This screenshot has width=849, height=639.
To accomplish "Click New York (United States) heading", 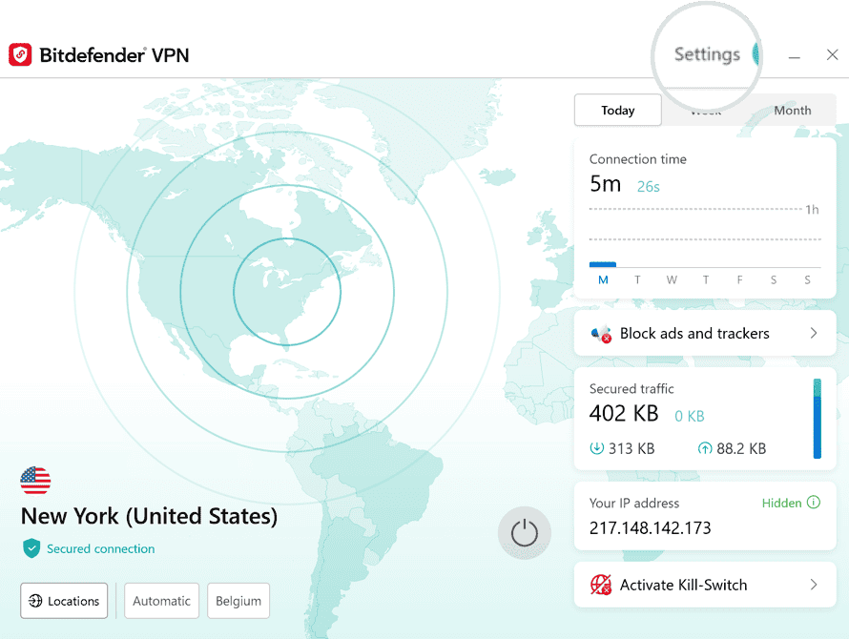I will point(149,516).
